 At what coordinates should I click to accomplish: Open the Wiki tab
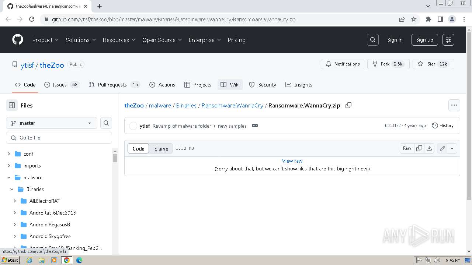tap(230, 85)
